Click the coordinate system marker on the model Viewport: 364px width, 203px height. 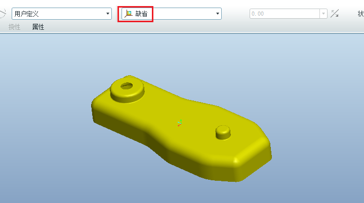pyautogui.click(x=180, y=123)
